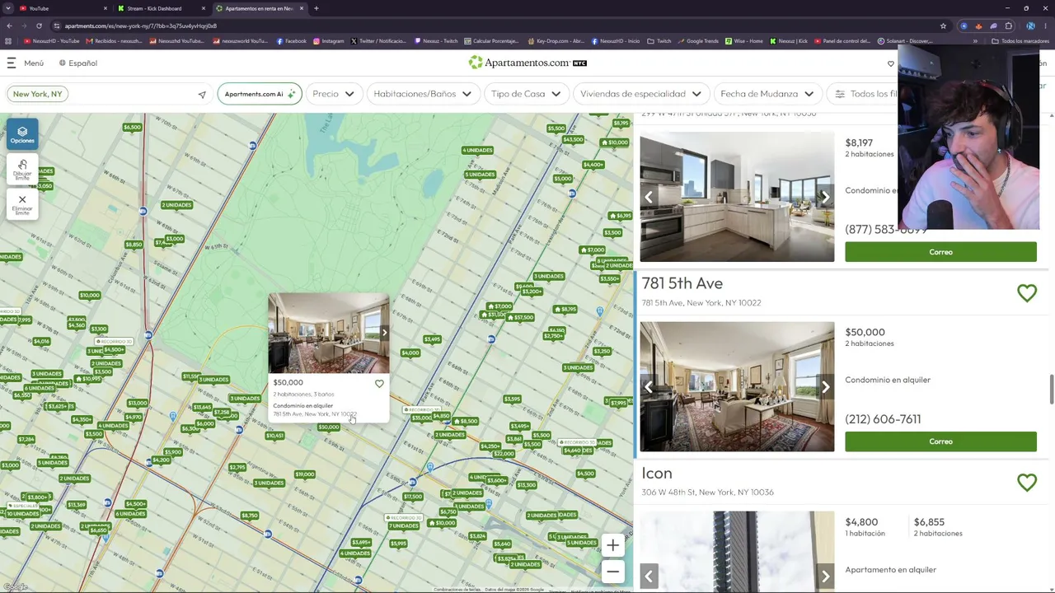Show previous photo for Icon apartment listing
The width and height of the screenshot is (1055, 593).
(649, 577)
